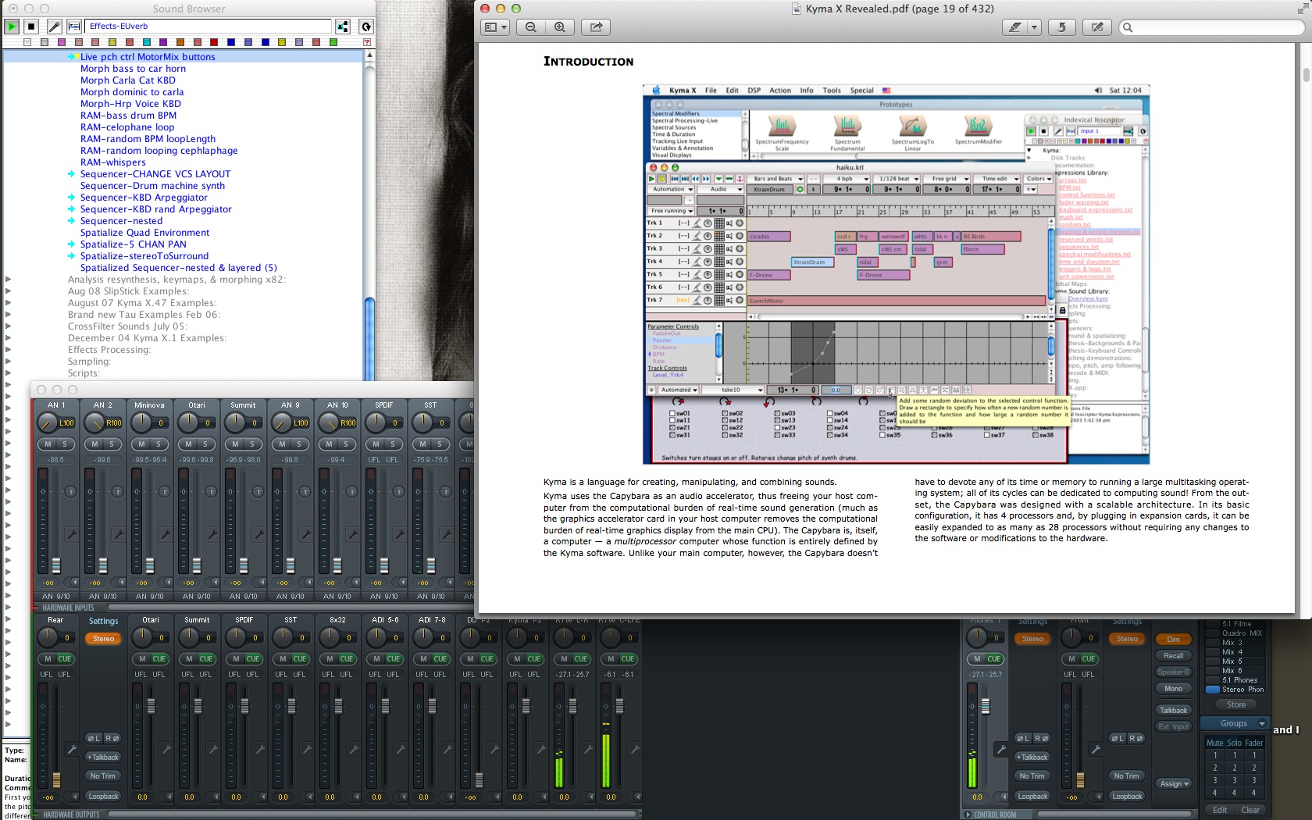Screen dimensions: 1312x820
Task: Click the Recall button
Action: (x=1173, y=656)
